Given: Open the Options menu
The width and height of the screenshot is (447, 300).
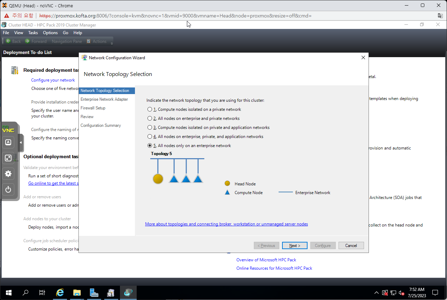Looking at the screenshot, I should 50,33.
